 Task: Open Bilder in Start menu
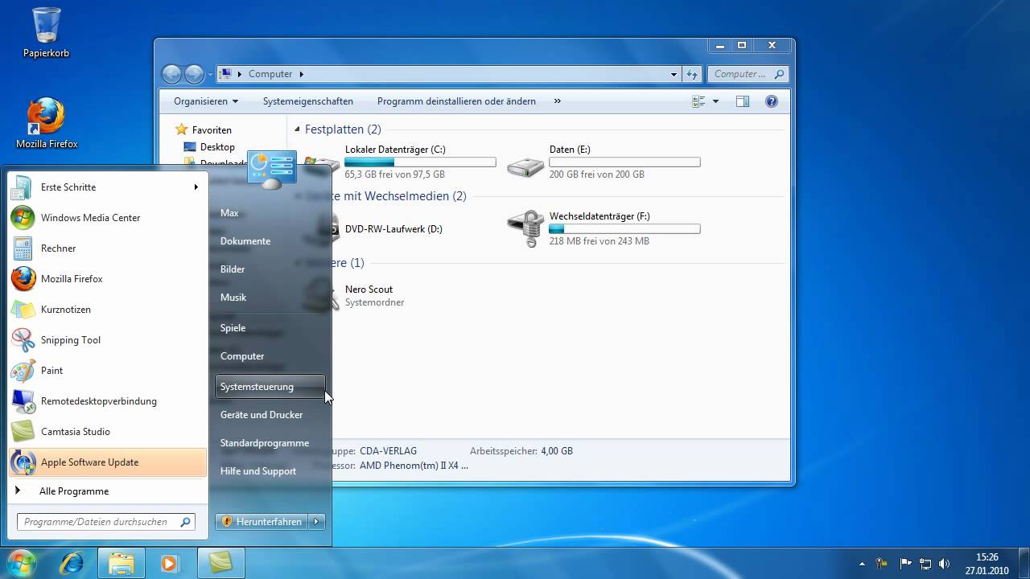point(233,269)
